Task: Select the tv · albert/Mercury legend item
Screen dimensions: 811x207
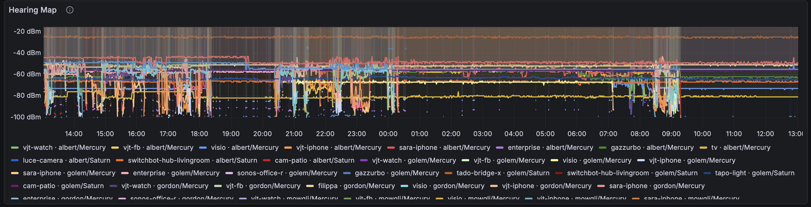Action: [x=740, y=148]
